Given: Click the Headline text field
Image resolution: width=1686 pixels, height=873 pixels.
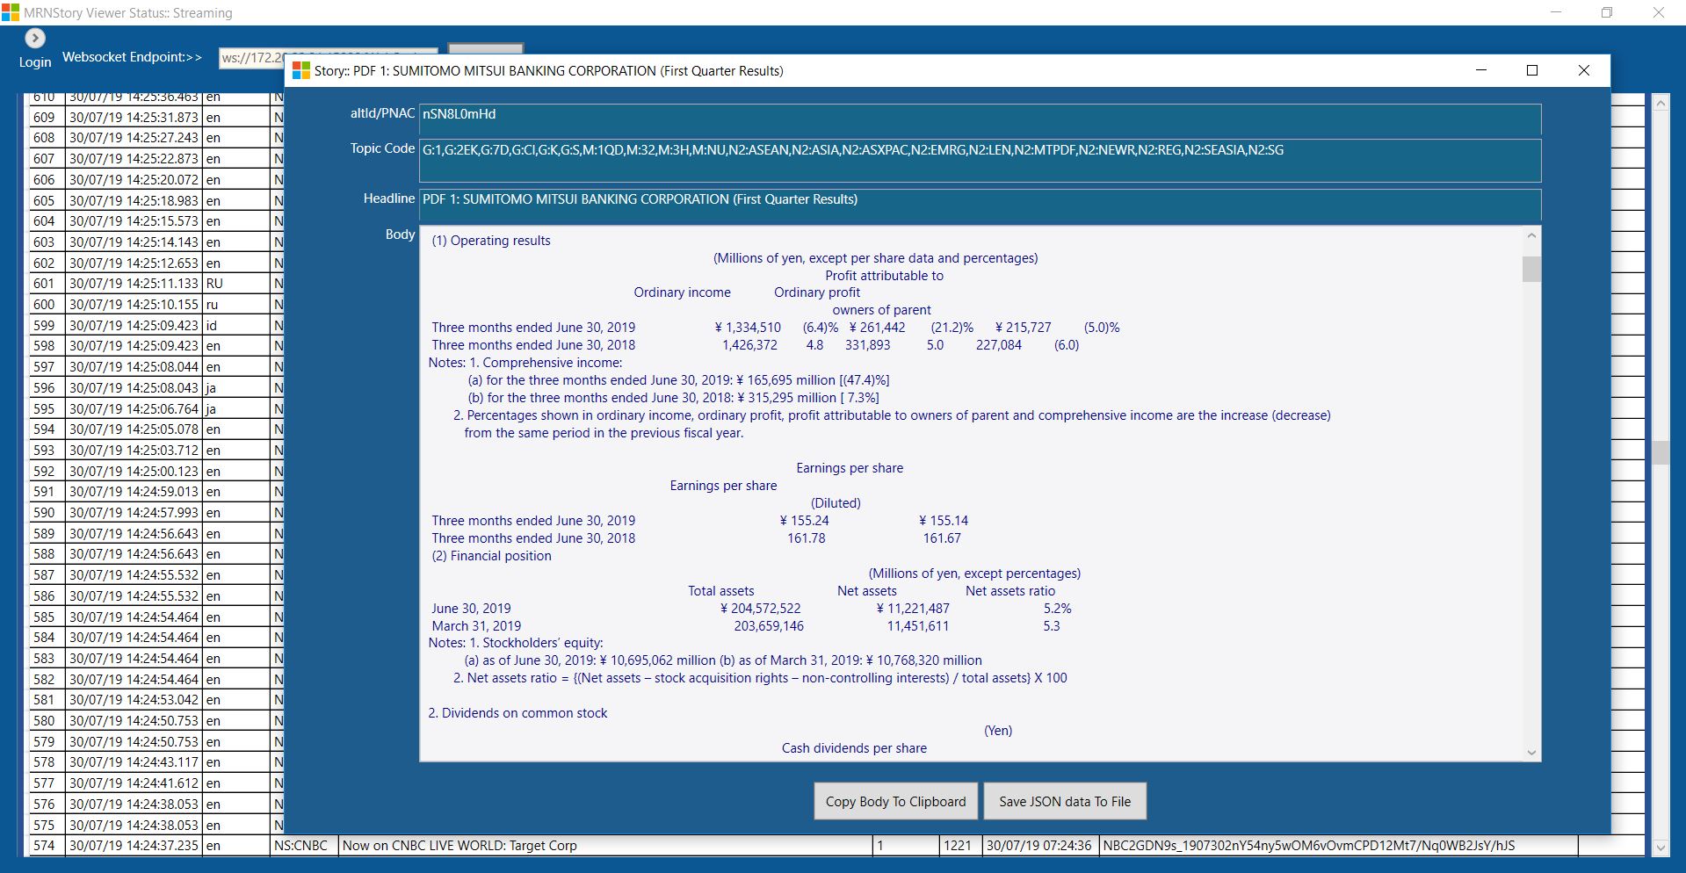Looking at the screenshot, I should [980, 206].
